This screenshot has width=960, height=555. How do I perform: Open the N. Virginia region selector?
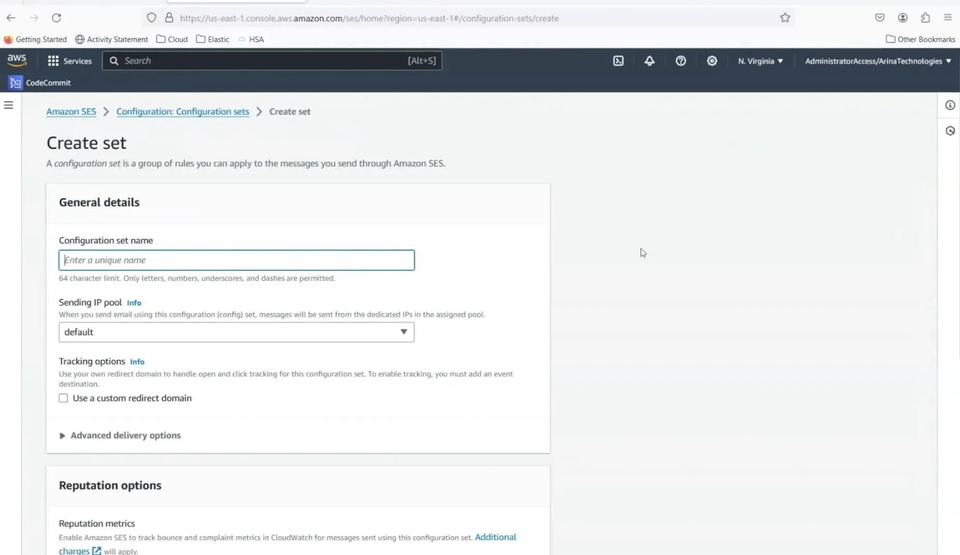click(760, 61)
